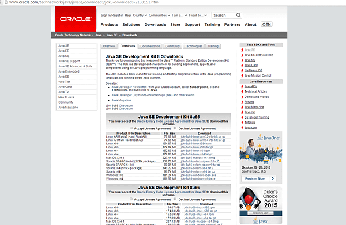Click download arrow icon beside Java Card
The height and width of the screenshot is (225, 346).
point(242,65)
